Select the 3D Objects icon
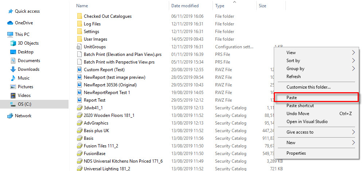Image resolution: width=362 pixels, height=171 pixels. click(x=13, y=43)
